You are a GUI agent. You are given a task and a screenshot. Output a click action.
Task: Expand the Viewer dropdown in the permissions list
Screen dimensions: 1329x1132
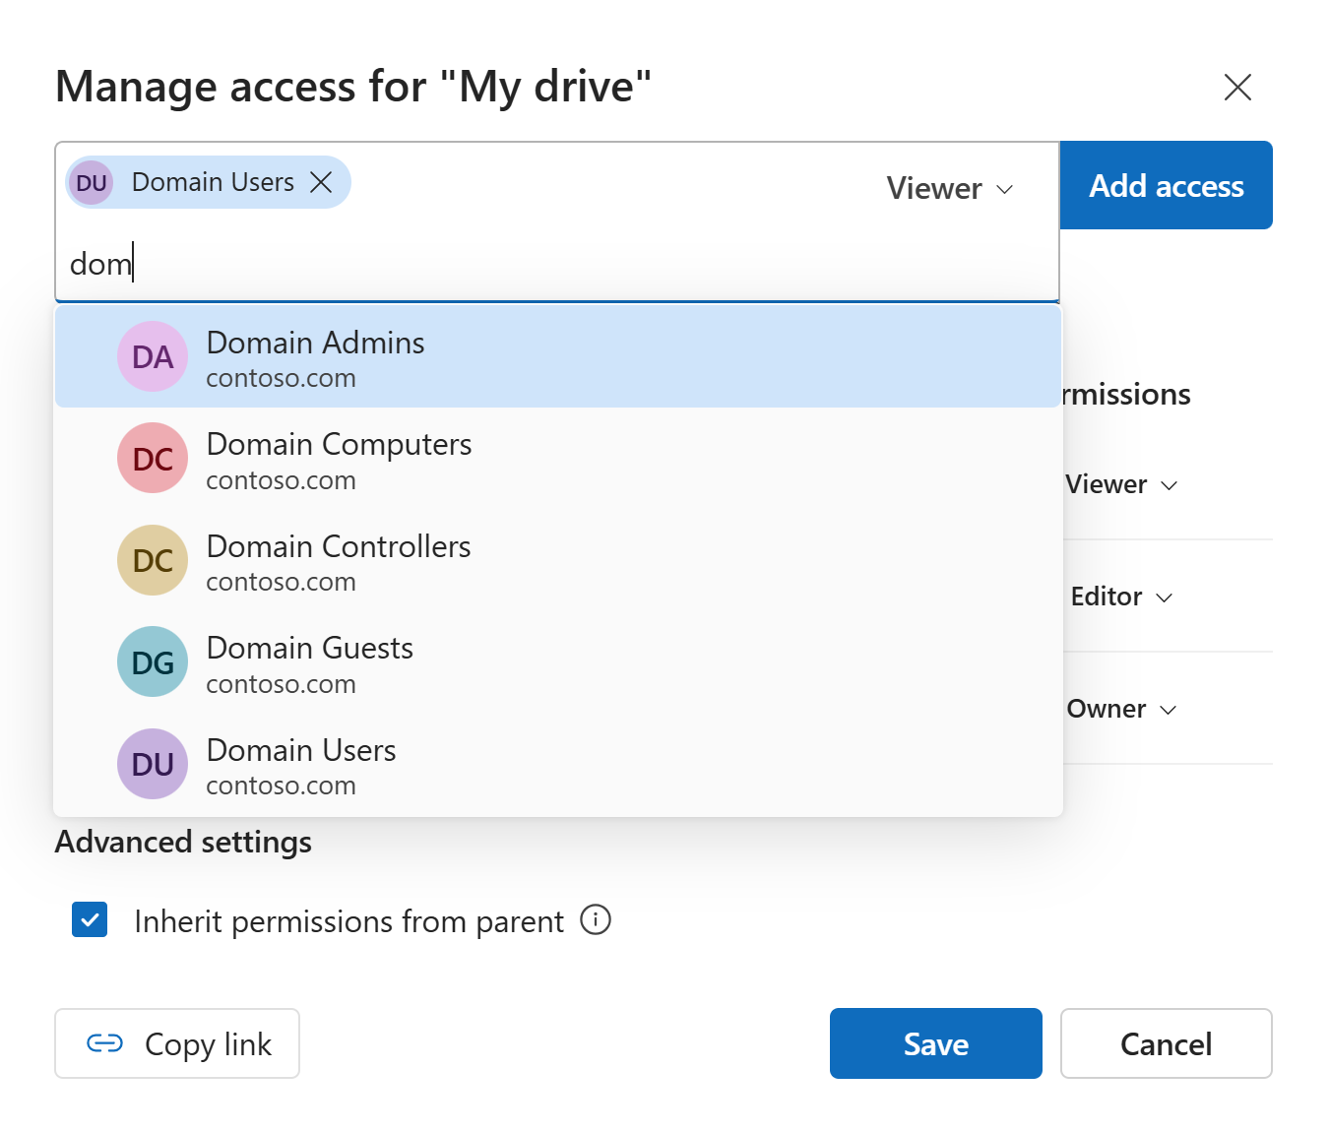tap(1120, 484)
